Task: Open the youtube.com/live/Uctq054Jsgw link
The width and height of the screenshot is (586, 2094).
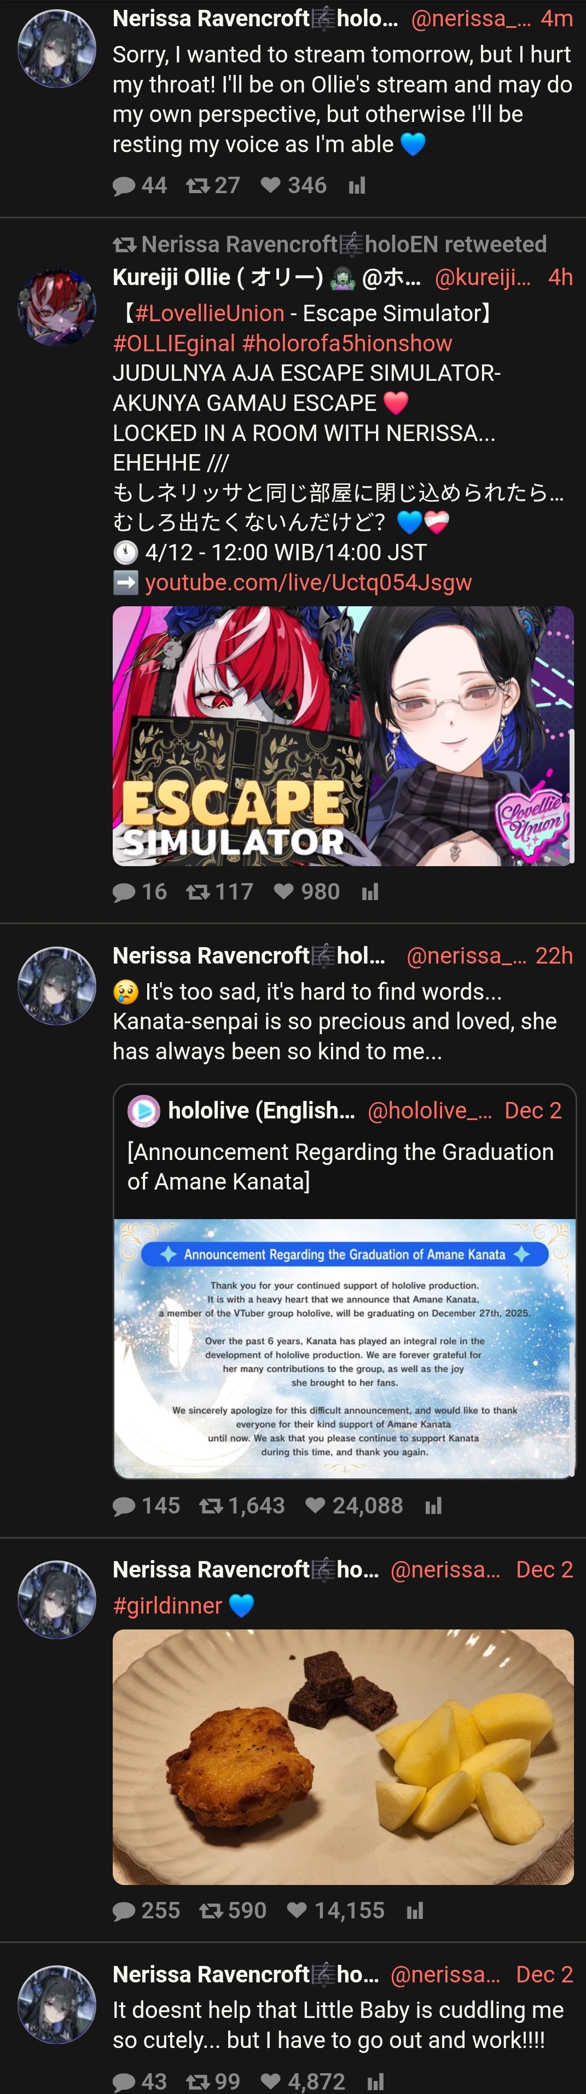Action: [x=308, y=583]
